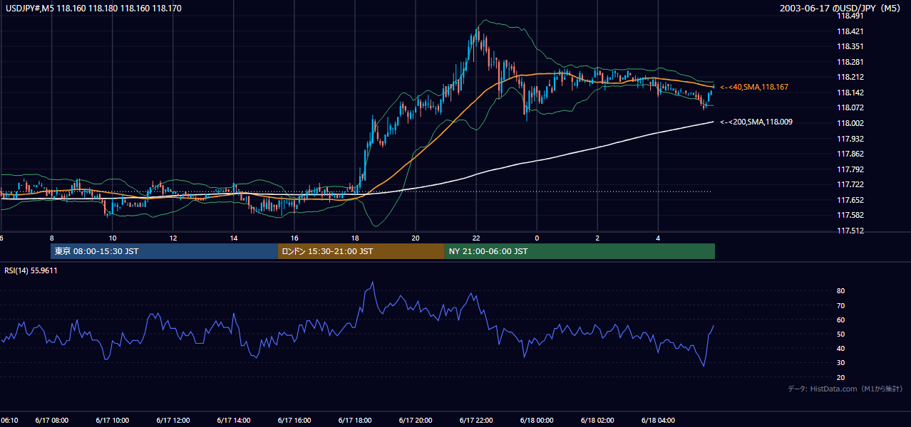The image size is (911, 427).
Task: Click the 6/17 14:00 time axis label
Action: pos(234,420)
